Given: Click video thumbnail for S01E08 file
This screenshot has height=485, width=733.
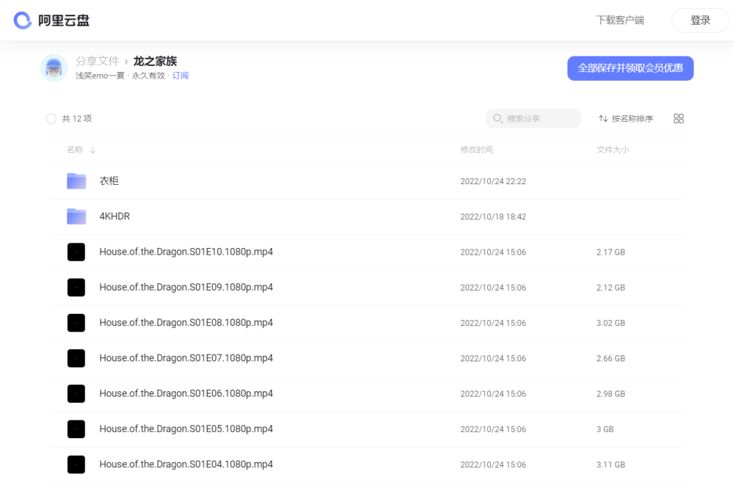Looking at the screenshot, I should coord(76,323).
